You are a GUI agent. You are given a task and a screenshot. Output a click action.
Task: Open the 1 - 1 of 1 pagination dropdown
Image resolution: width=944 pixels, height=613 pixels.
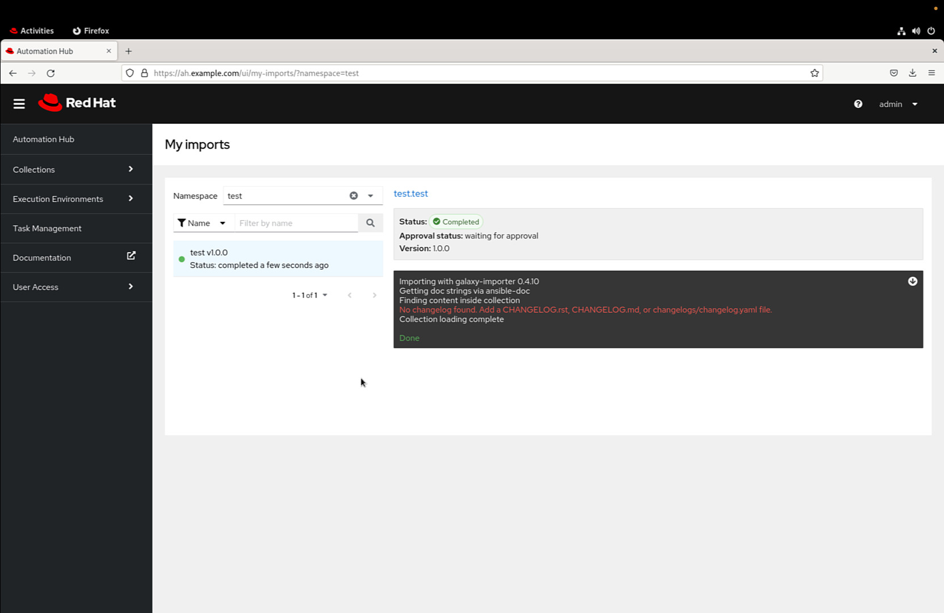pyautogui.click(x=310, y=295)
